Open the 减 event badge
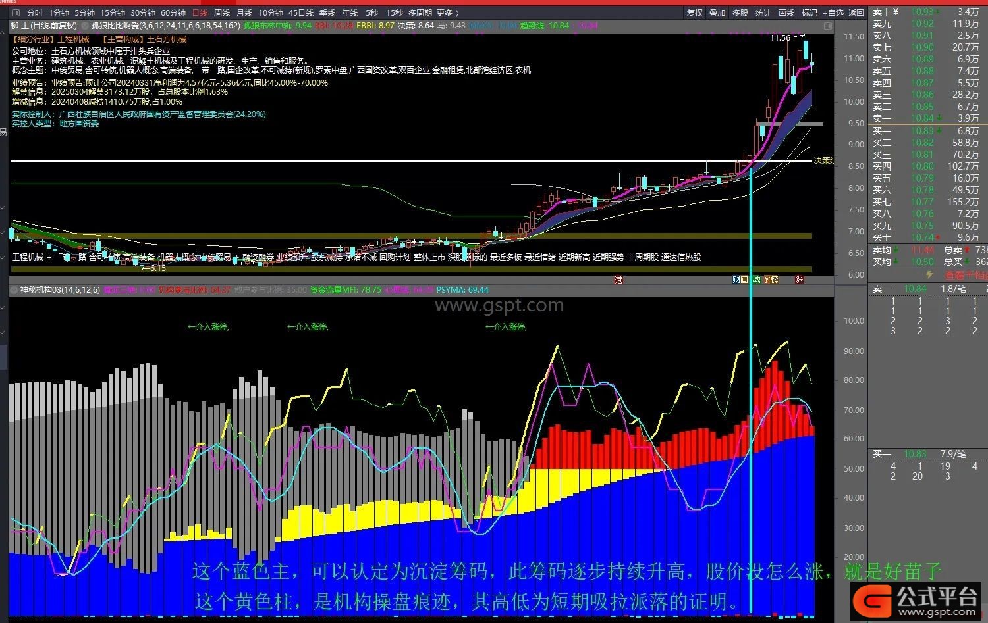The width and height of the screenshot is (988, 623). pyautogui.click(x=757, y=280)
